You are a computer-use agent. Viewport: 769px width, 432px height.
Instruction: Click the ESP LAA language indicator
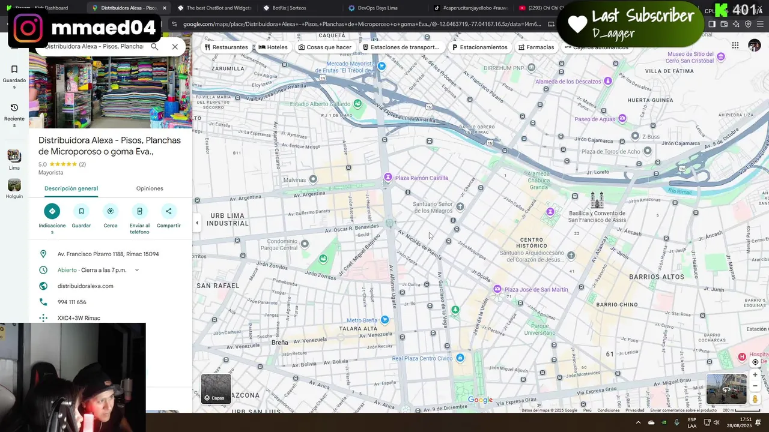tap(692, 422)
